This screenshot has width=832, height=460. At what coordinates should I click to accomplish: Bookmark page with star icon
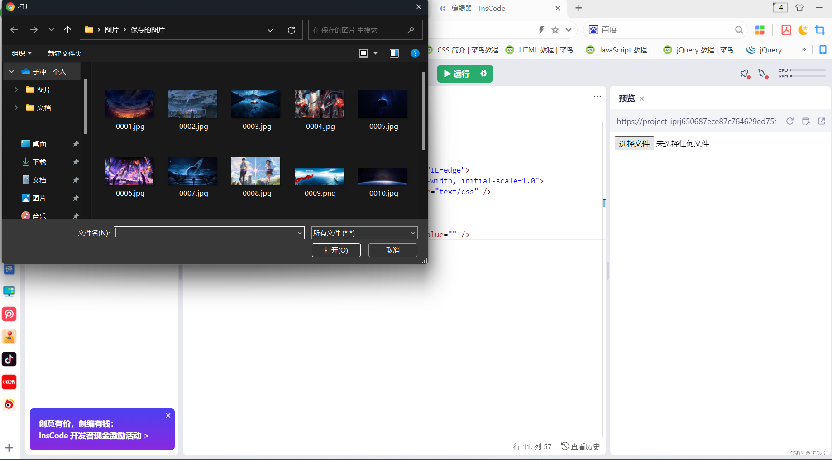point(555,30)
